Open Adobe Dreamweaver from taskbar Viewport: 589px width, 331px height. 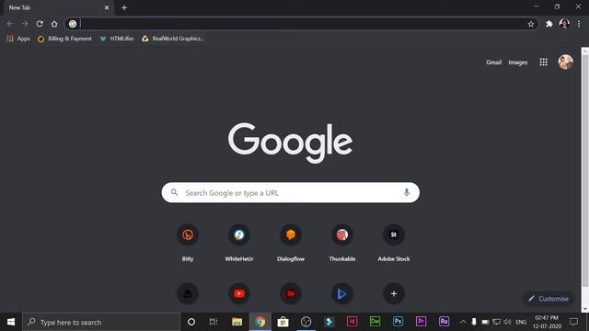click(x=375, y=322)
